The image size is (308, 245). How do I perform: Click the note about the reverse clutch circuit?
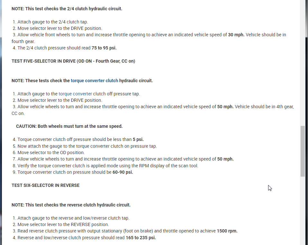(71, 205)
